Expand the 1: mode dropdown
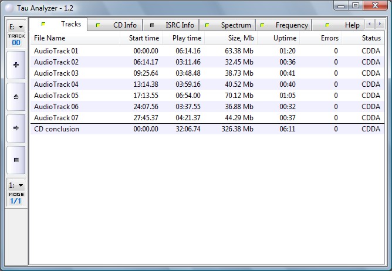The height and width of the screenshot is (271, 392). point(15,185)
